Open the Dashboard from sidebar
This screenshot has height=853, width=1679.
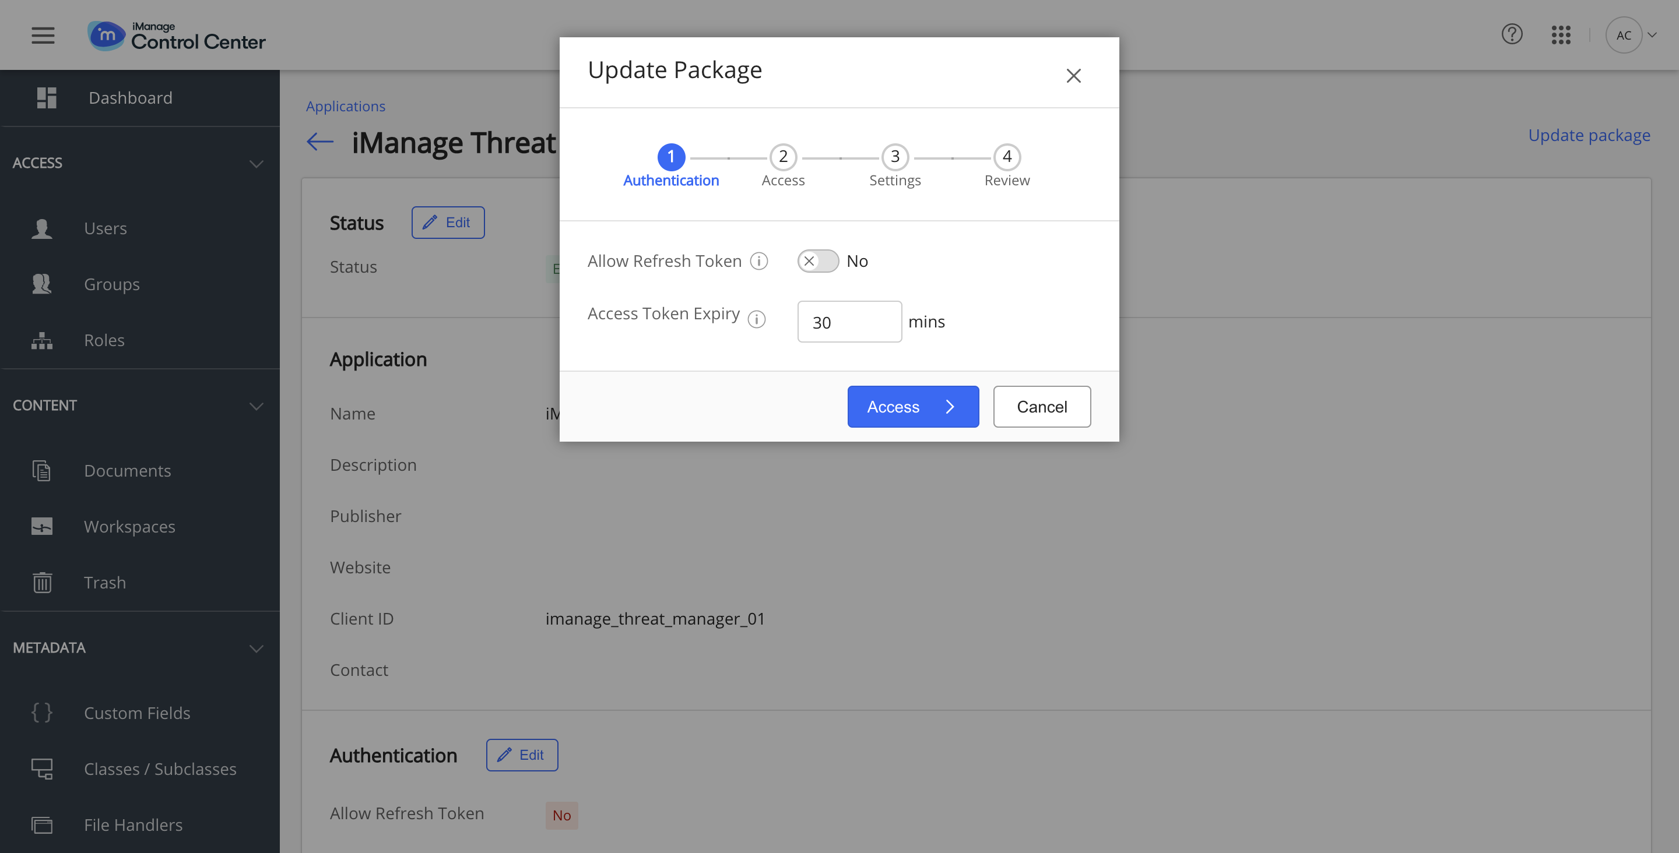coord(129,98)
